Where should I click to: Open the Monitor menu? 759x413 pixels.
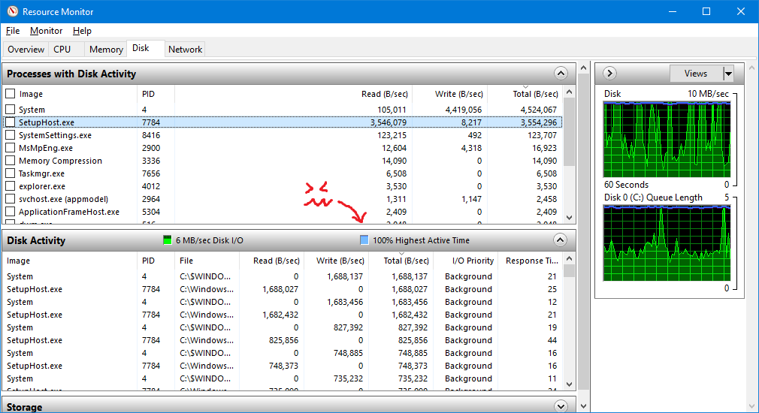click(x=46, y=31)
